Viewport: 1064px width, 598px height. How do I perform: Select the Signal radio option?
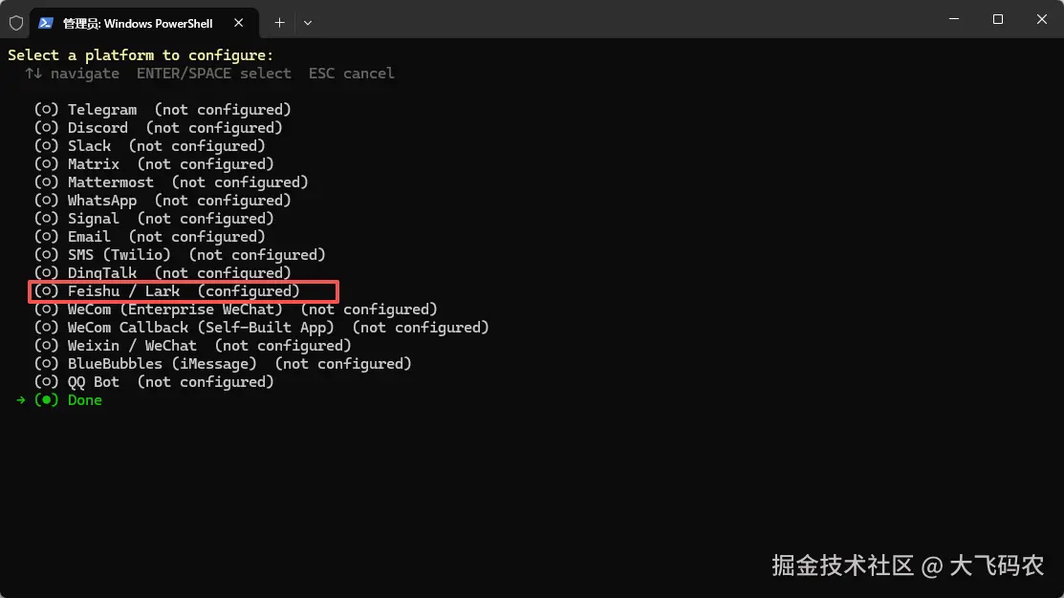point(46,219)
